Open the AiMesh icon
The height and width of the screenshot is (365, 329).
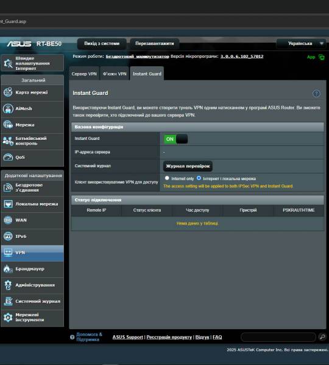click(x=8, y=108)
